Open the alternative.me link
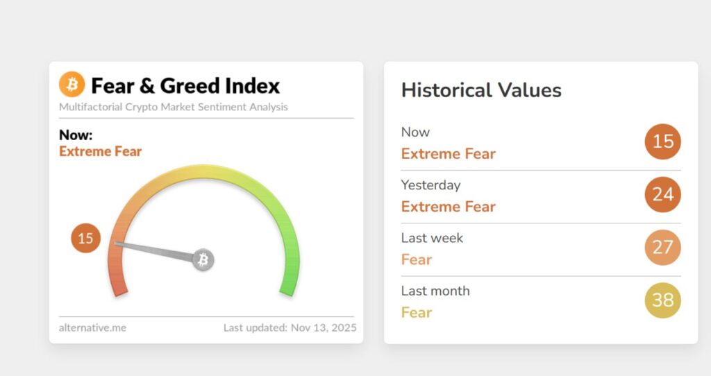This screenshot has height=376, width=711. coord(92,327)
